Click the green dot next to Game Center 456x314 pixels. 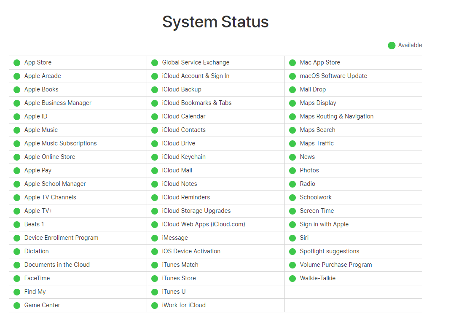17,306
